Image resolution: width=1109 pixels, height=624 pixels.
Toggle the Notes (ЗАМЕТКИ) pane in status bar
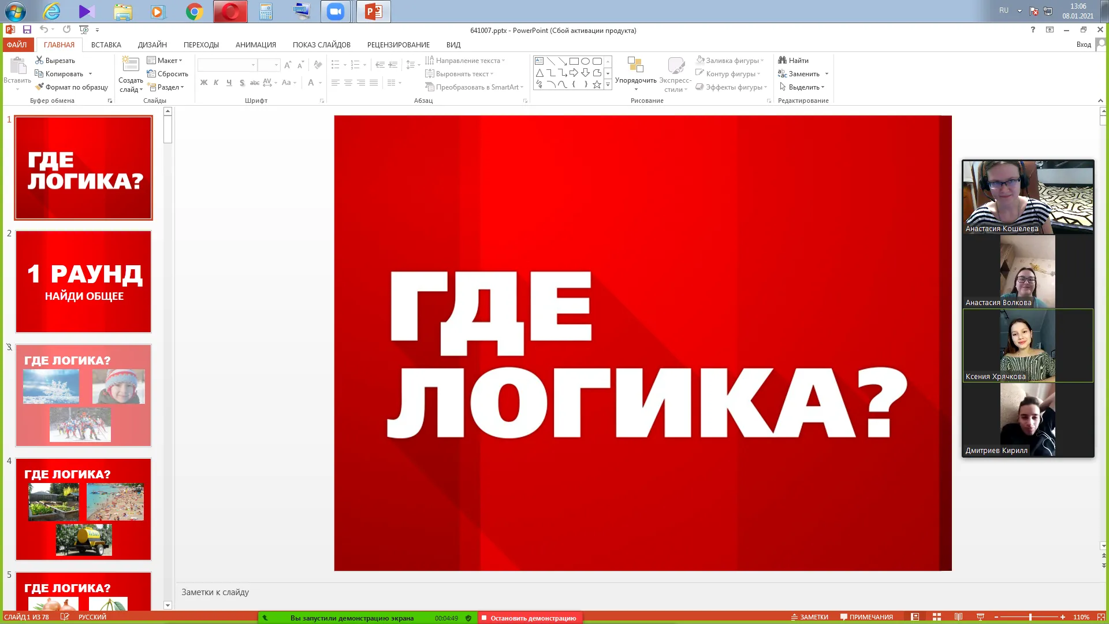tap(810, 617)
